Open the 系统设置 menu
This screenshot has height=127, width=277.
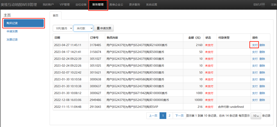[151, 5]
